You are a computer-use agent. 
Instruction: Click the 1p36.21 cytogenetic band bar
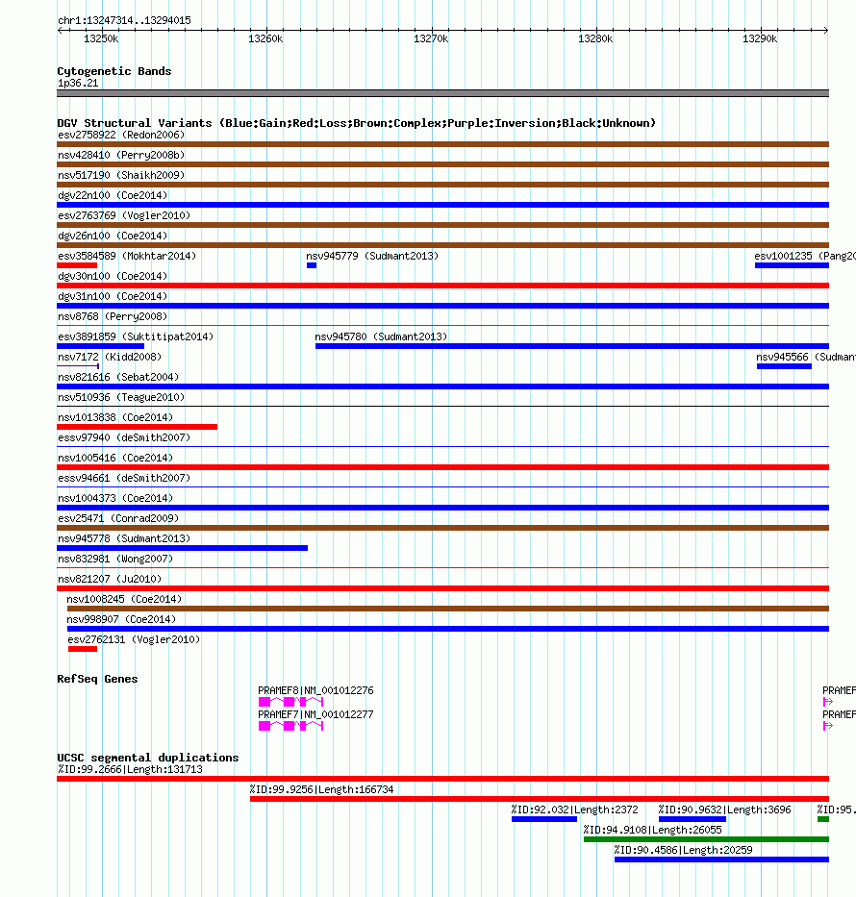442,93
